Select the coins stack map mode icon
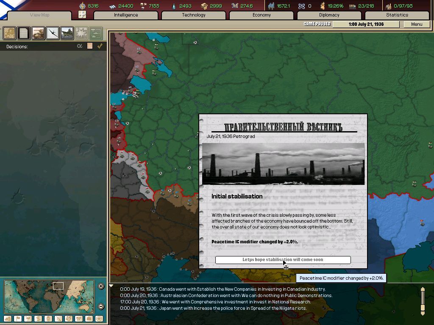 48,319
